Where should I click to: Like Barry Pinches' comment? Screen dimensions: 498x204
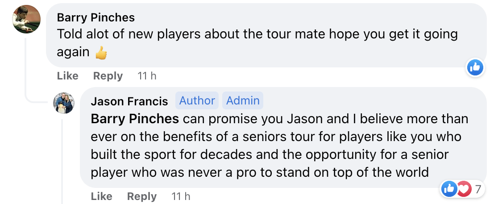(x=67, y=76)
